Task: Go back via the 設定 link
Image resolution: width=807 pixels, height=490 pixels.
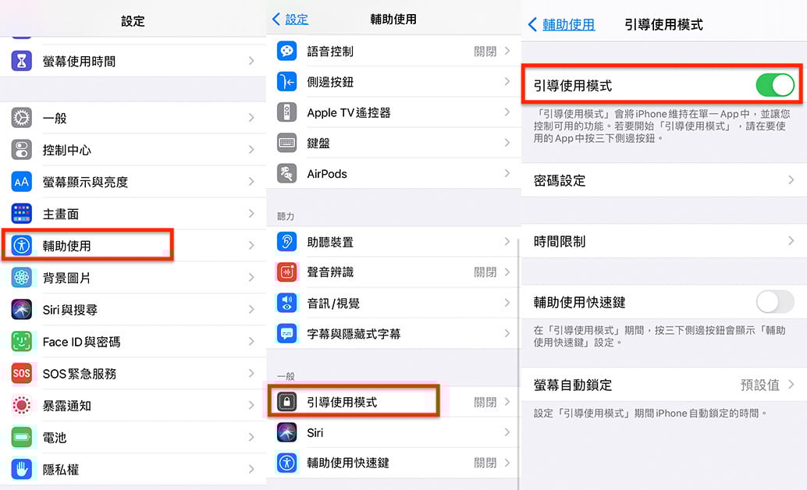Action: (290, 20)
